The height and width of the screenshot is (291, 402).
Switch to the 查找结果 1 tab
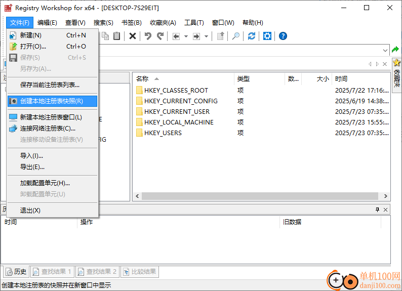[x=52, y=272]
